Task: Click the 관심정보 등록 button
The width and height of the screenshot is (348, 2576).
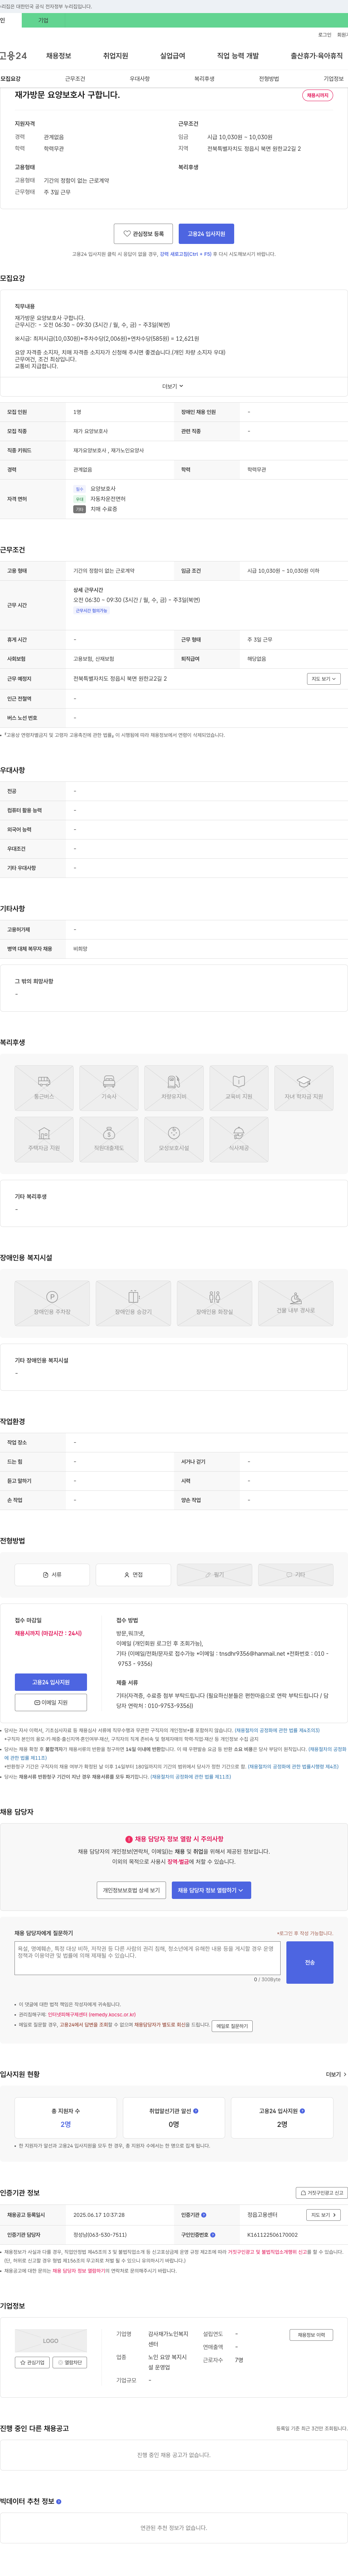Action: click(143, 234)
